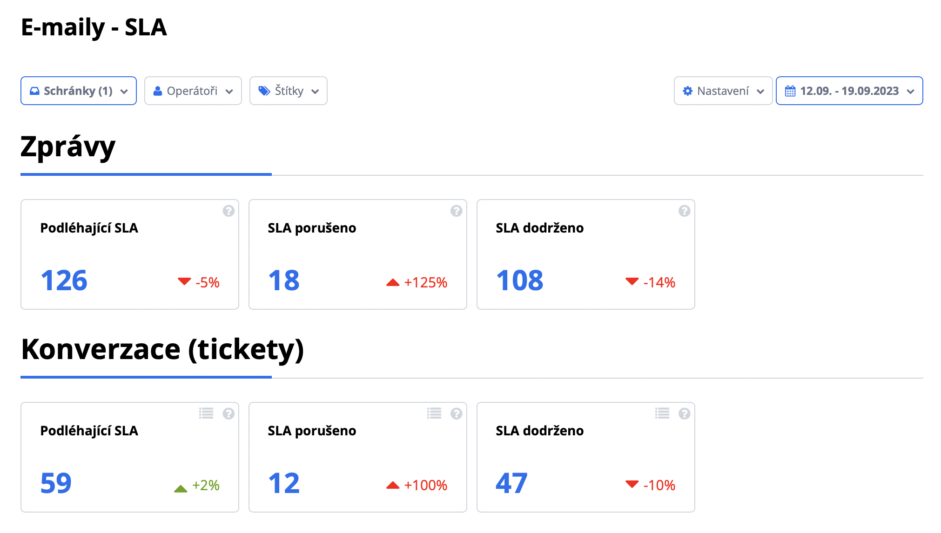Click help icon on Zprávy SLA porušeno card
Screen dimensions: 941x533
457,211
